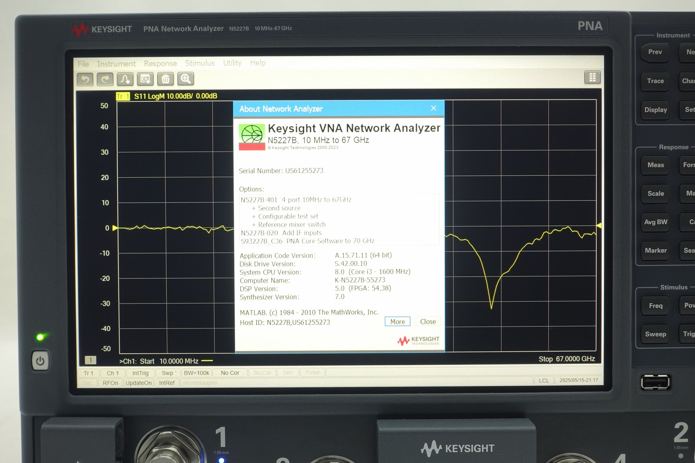Click the front panel power button
The height and width of the screenshot is (463, 695).
click(40, 361)
